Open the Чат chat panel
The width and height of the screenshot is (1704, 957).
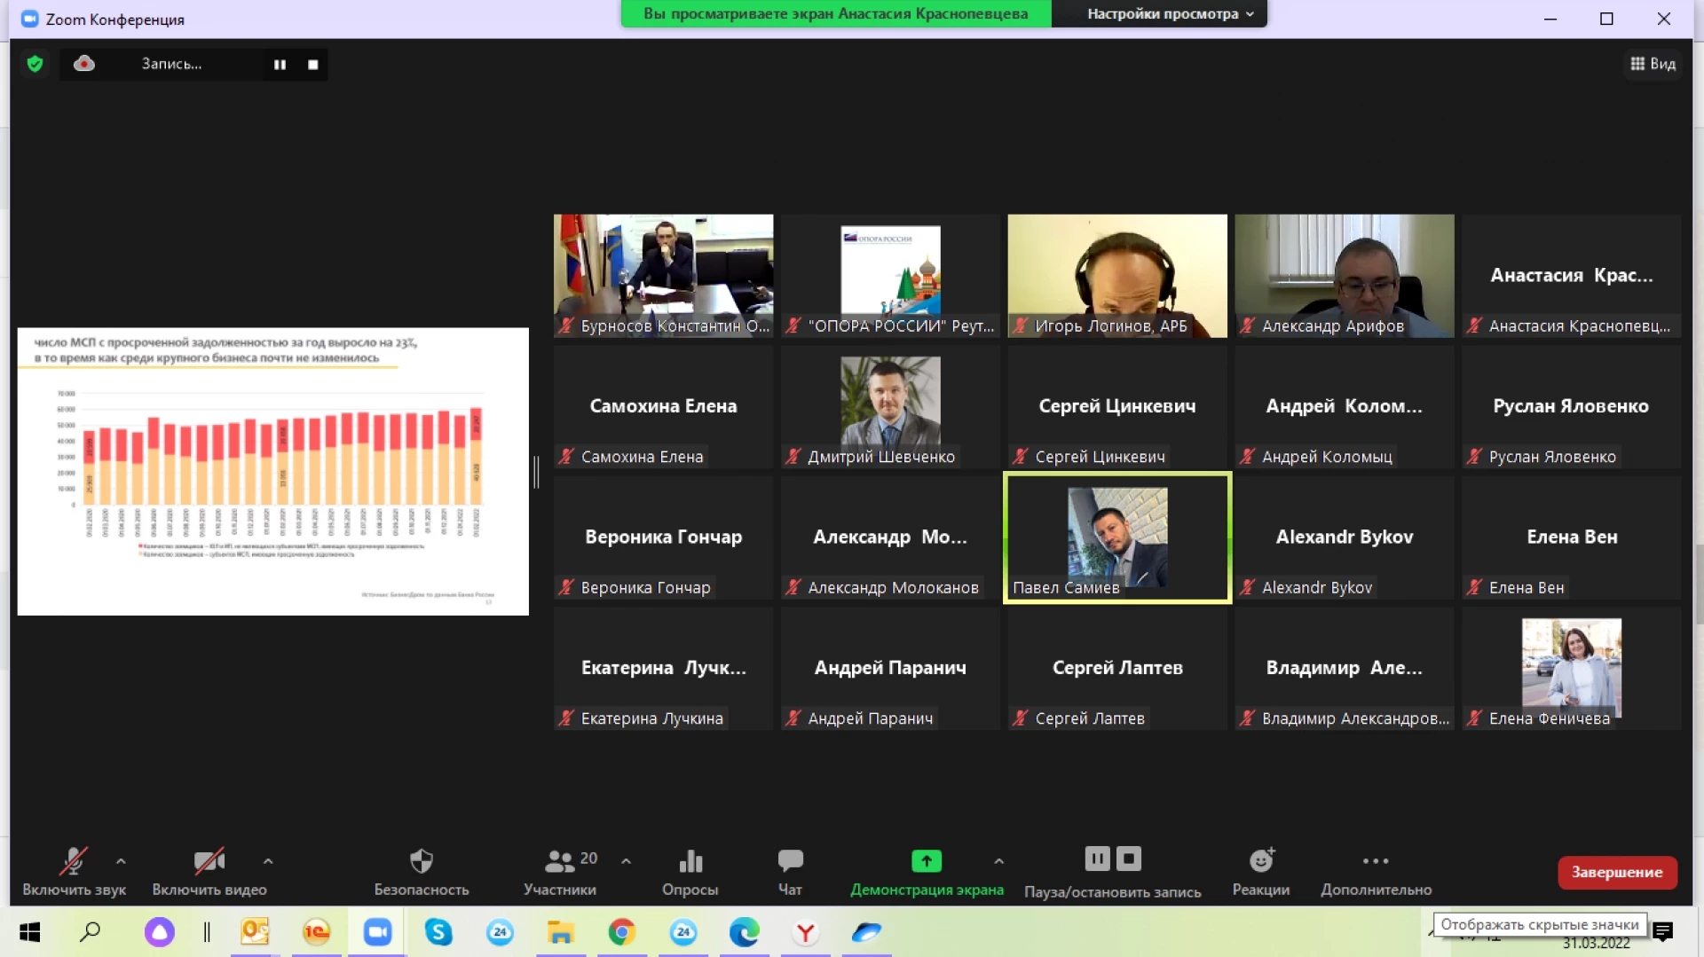pyautogui.click(x=790, y=872)
